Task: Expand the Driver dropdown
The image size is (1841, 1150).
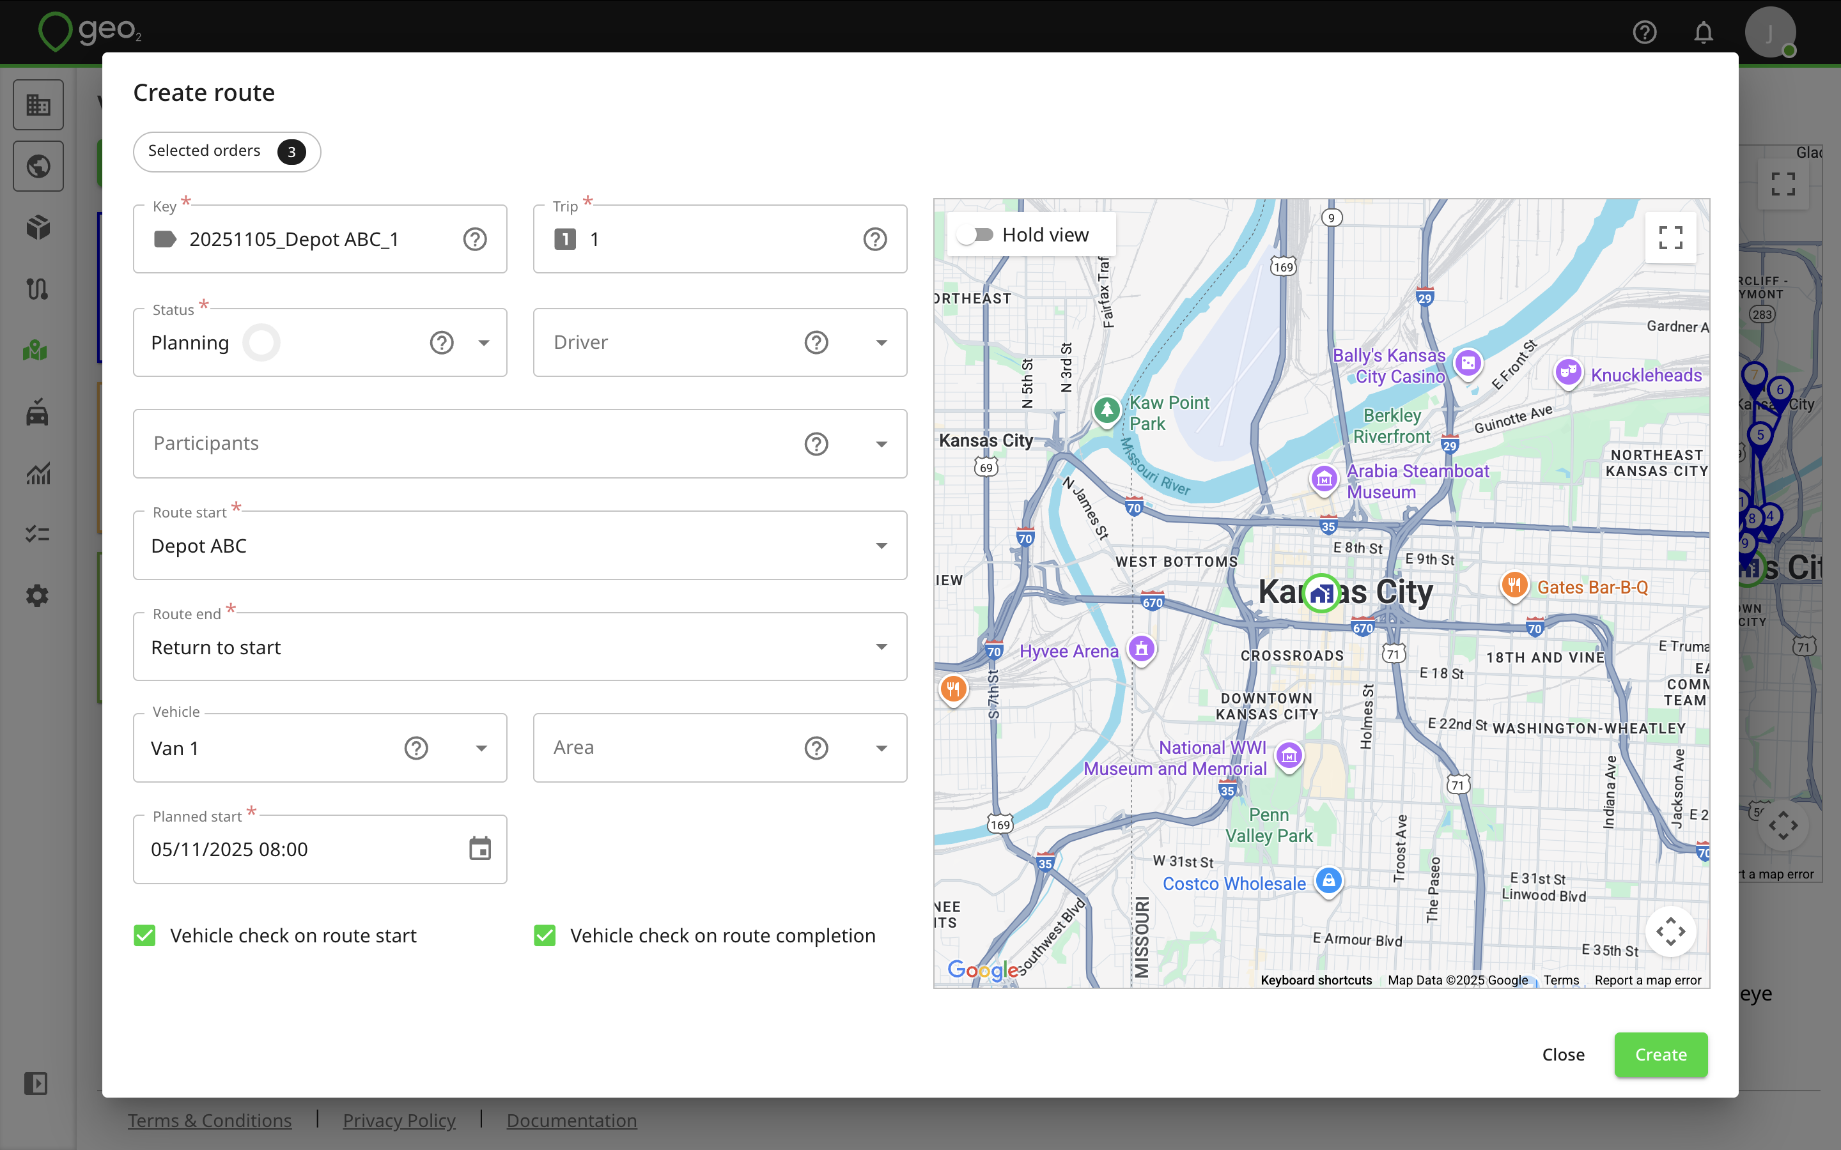Action: point(882,343)
